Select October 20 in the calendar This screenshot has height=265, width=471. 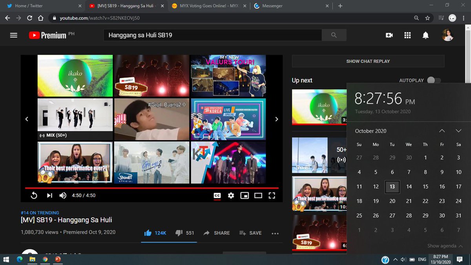[392, 201]
